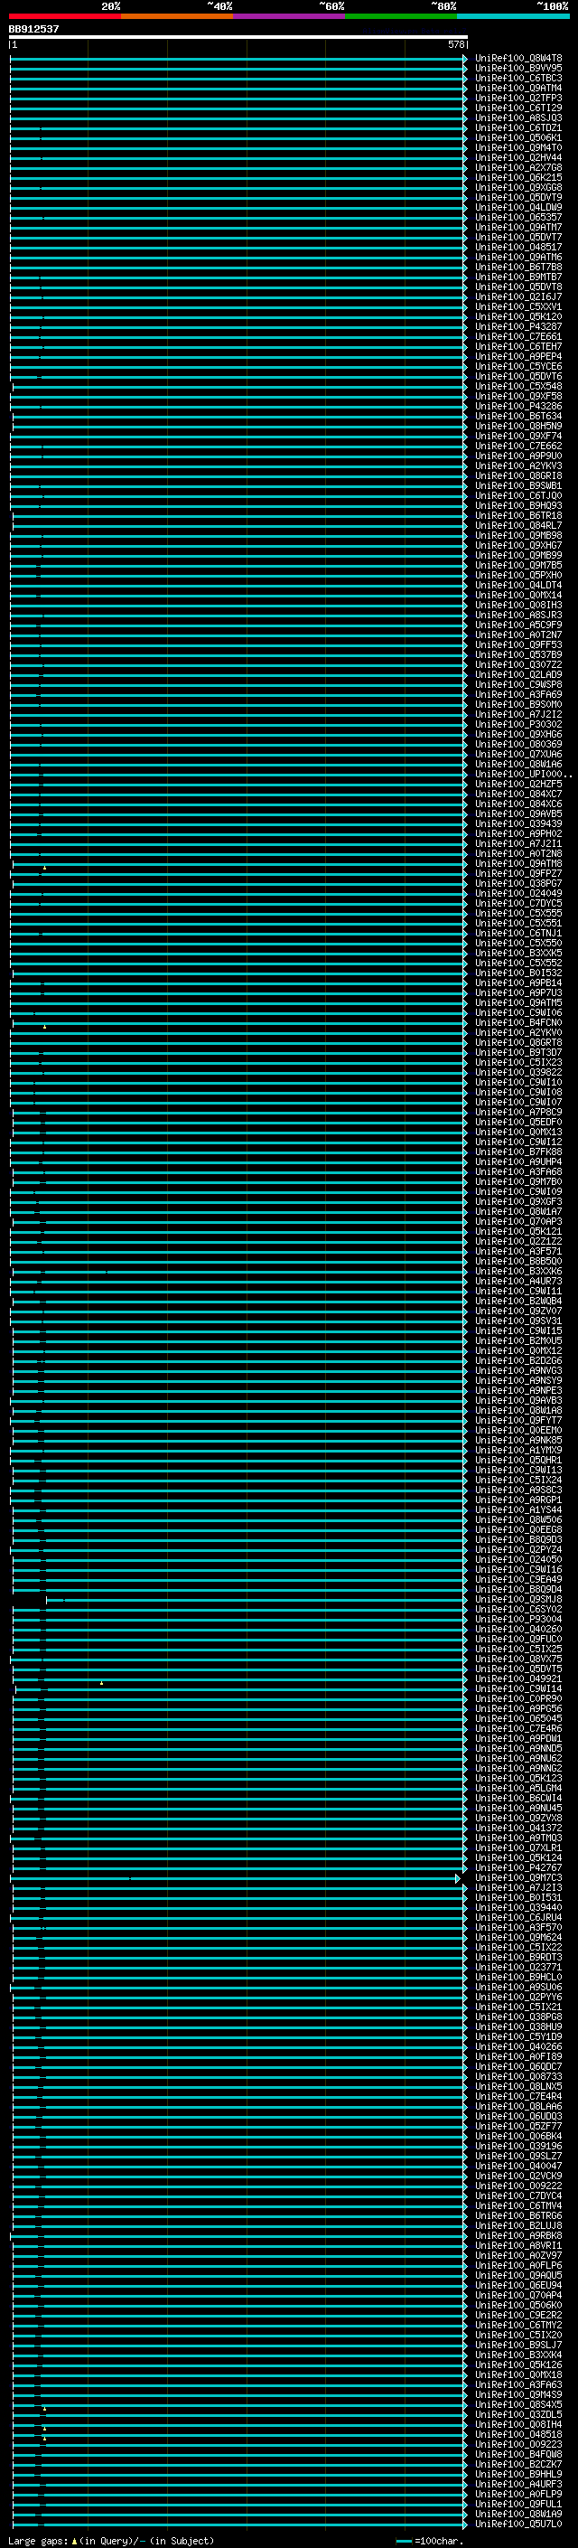The width and height of the screenshot is (578, 2548).
Task: Select the UniRef100_A8SJQ3 label
Action: (x=517, y=118)
